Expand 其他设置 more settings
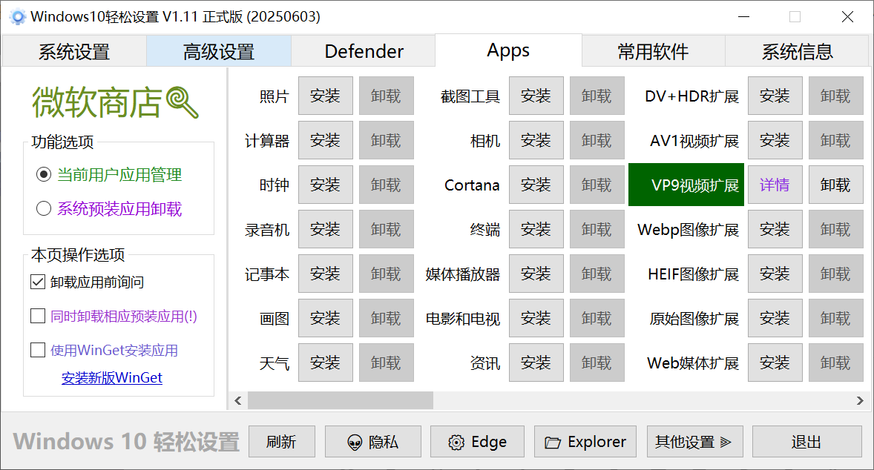This screenshot has width=874, height=470. coord(694,442)
